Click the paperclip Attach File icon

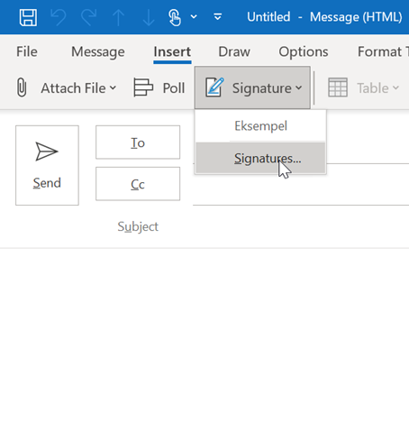point(22,87)
